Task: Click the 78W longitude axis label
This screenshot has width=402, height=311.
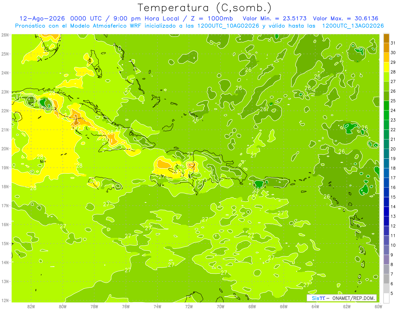Action: [94, 306]
